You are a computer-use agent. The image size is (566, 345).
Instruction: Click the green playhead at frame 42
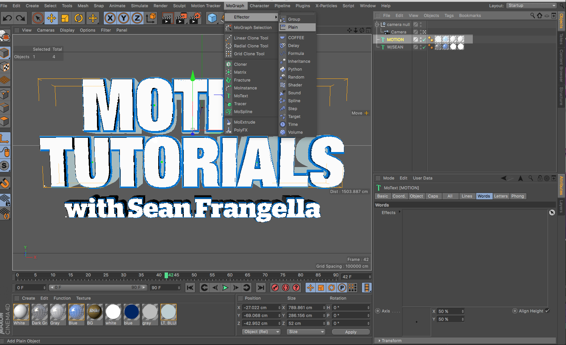(166, 275)
